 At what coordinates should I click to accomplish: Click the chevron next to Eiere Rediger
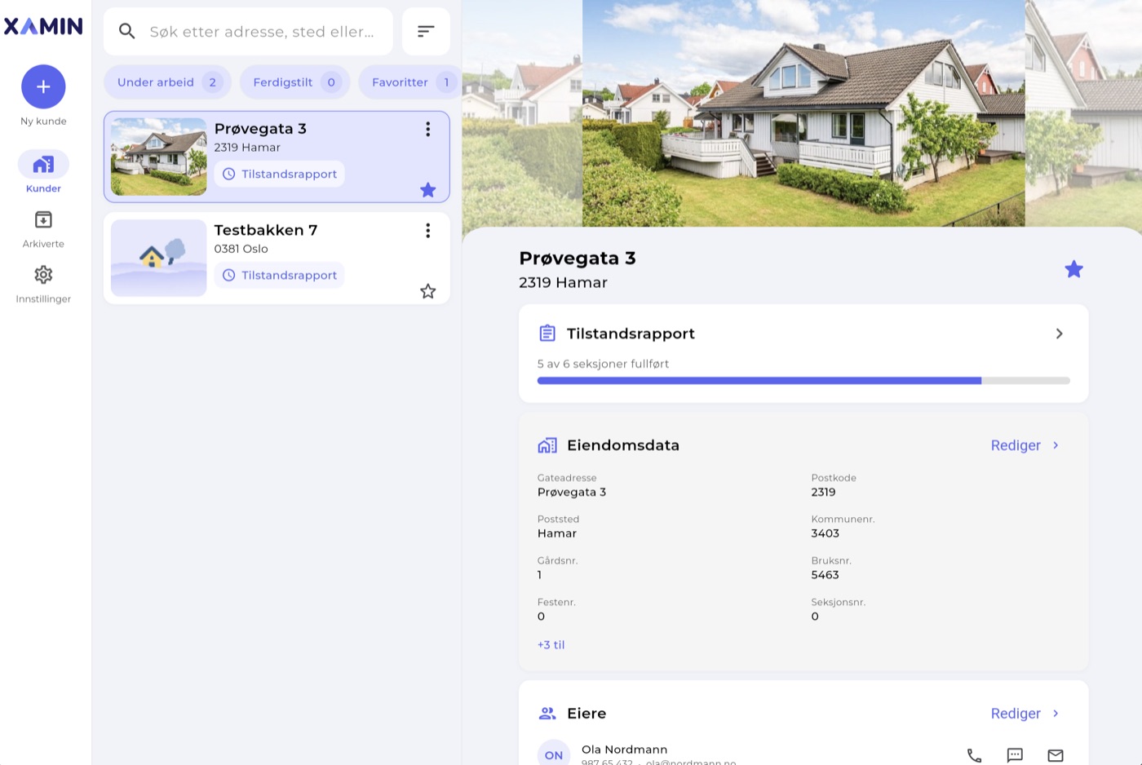click(x=1056, y=714)
